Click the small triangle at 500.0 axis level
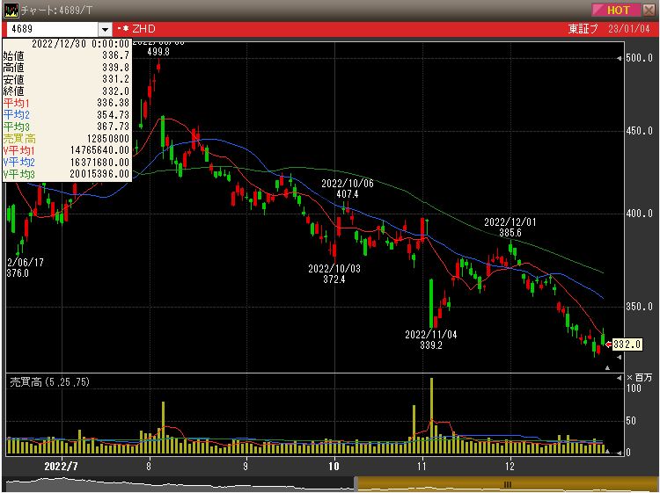 tap(619, 58)
